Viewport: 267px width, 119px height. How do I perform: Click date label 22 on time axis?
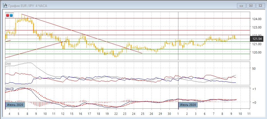[x=116, y=114]
